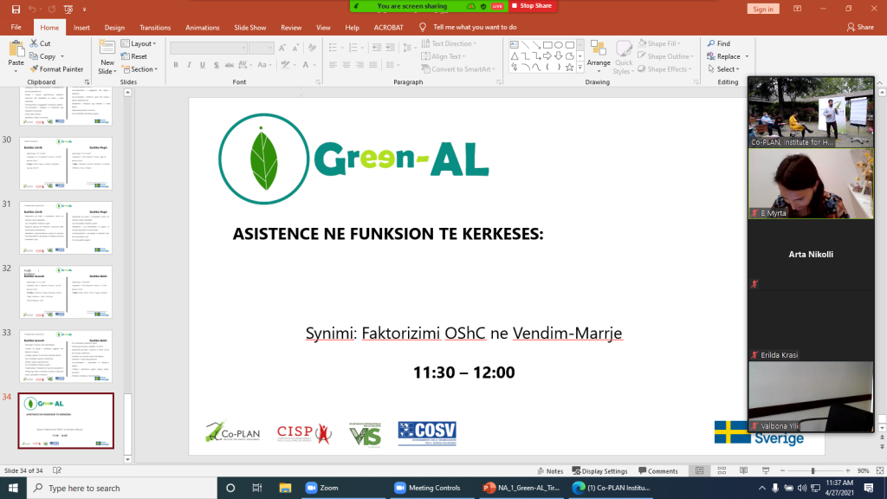
Task: Click the Decrease Indent icon
Action: (x=377, y=49)
